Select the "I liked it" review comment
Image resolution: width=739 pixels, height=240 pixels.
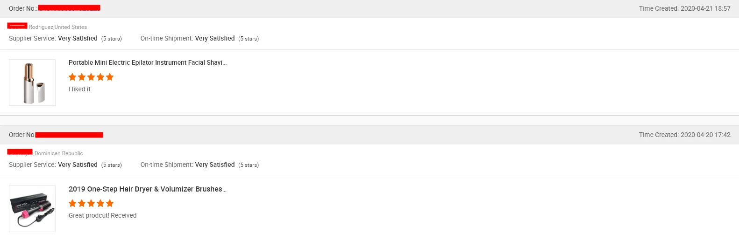coord(79,89)
